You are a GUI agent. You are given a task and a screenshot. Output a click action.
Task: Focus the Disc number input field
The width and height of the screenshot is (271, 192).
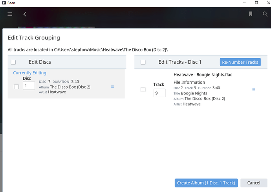click(29, 86)
